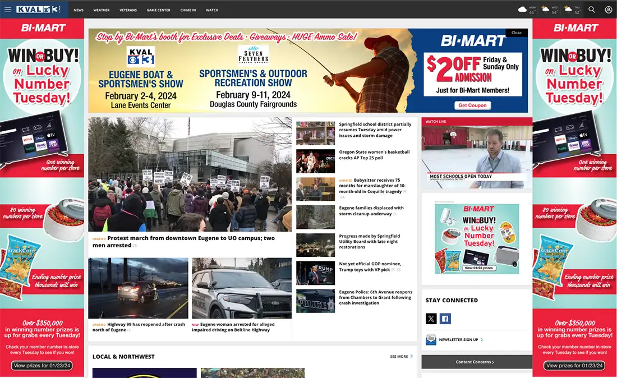Click the Watch Live header label
This screenshot has height=378, width=617.
[436, 122]
